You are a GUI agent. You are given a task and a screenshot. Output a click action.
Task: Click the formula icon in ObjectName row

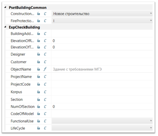click(x=45, y=69)
